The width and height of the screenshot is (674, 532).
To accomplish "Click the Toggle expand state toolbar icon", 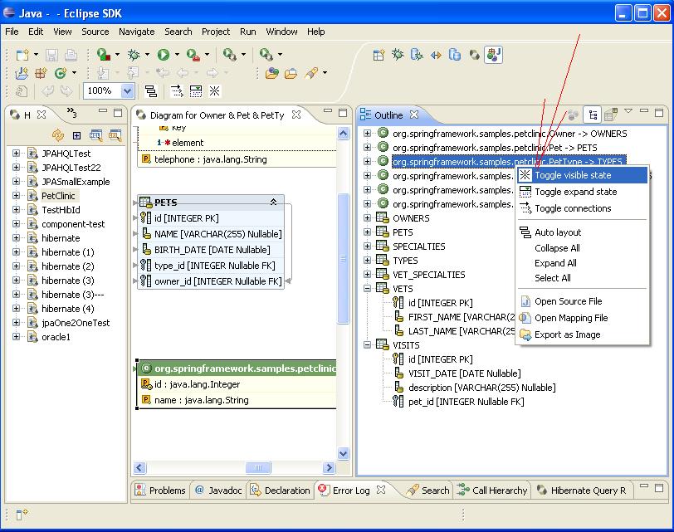I will [x=196, y=91].
